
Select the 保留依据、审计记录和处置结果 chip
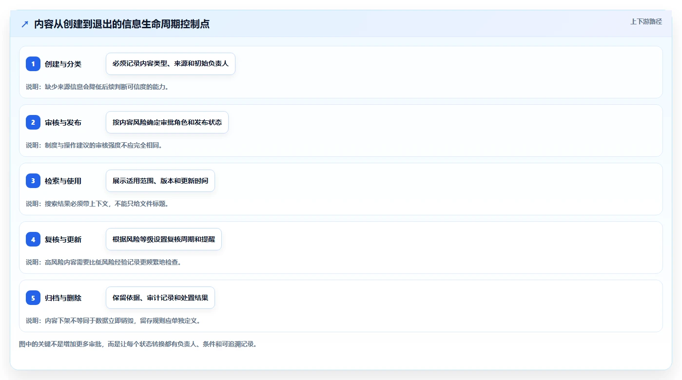[160, 298]
